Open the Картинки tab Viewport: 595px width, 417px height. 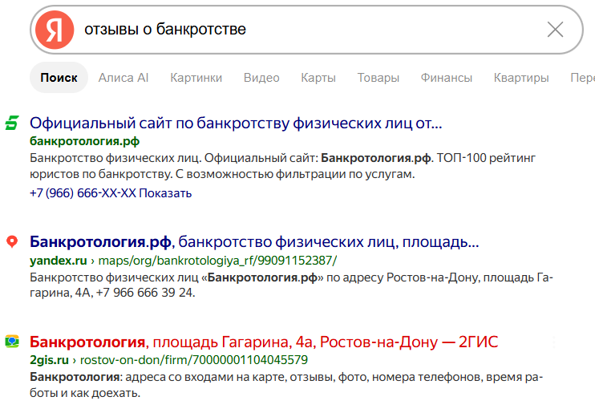click(x=196, y=78)
